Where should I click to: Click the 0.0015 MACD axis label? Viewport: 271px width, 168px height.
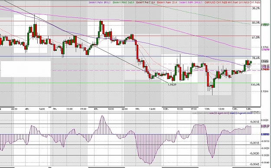255,122
